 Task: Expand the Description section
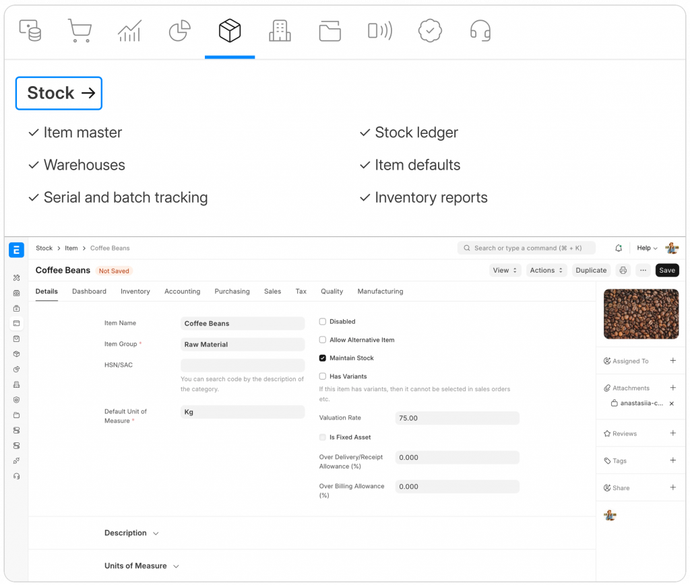pos(131,533)
